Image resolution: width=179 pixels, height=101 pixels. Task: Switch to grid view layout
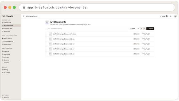pos(144,29)
